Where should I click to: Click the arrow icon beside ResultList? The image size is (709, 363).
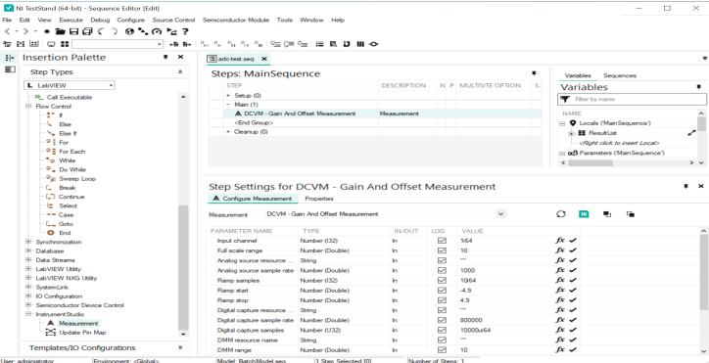[691, 133]
